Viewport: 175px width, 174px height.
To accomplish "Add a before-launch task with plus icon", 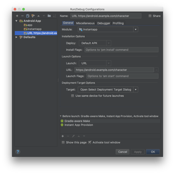I will [x=63, y=136].
